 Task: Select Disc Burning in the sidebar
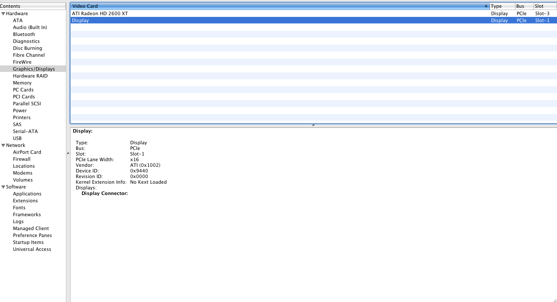27,48
